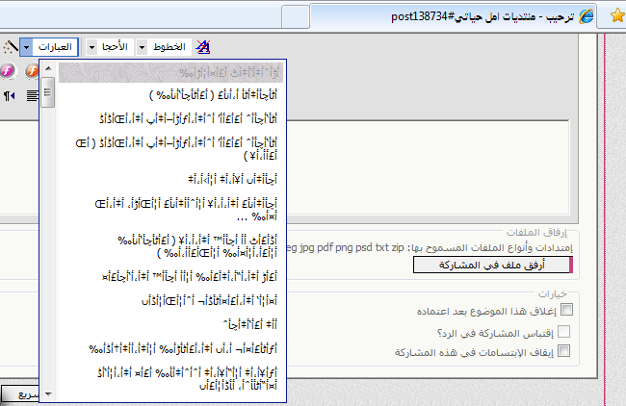The height and width of the screenshot is (406, 626).
Task: Click the magic wand icon in toolbar
Action: point(9,46)
